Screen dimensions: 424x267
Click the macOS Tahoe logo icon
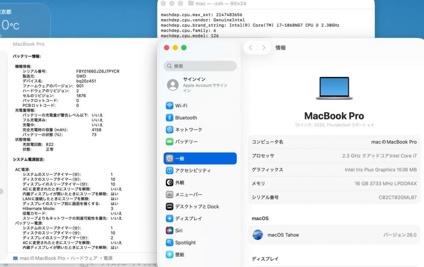point(258,235)
